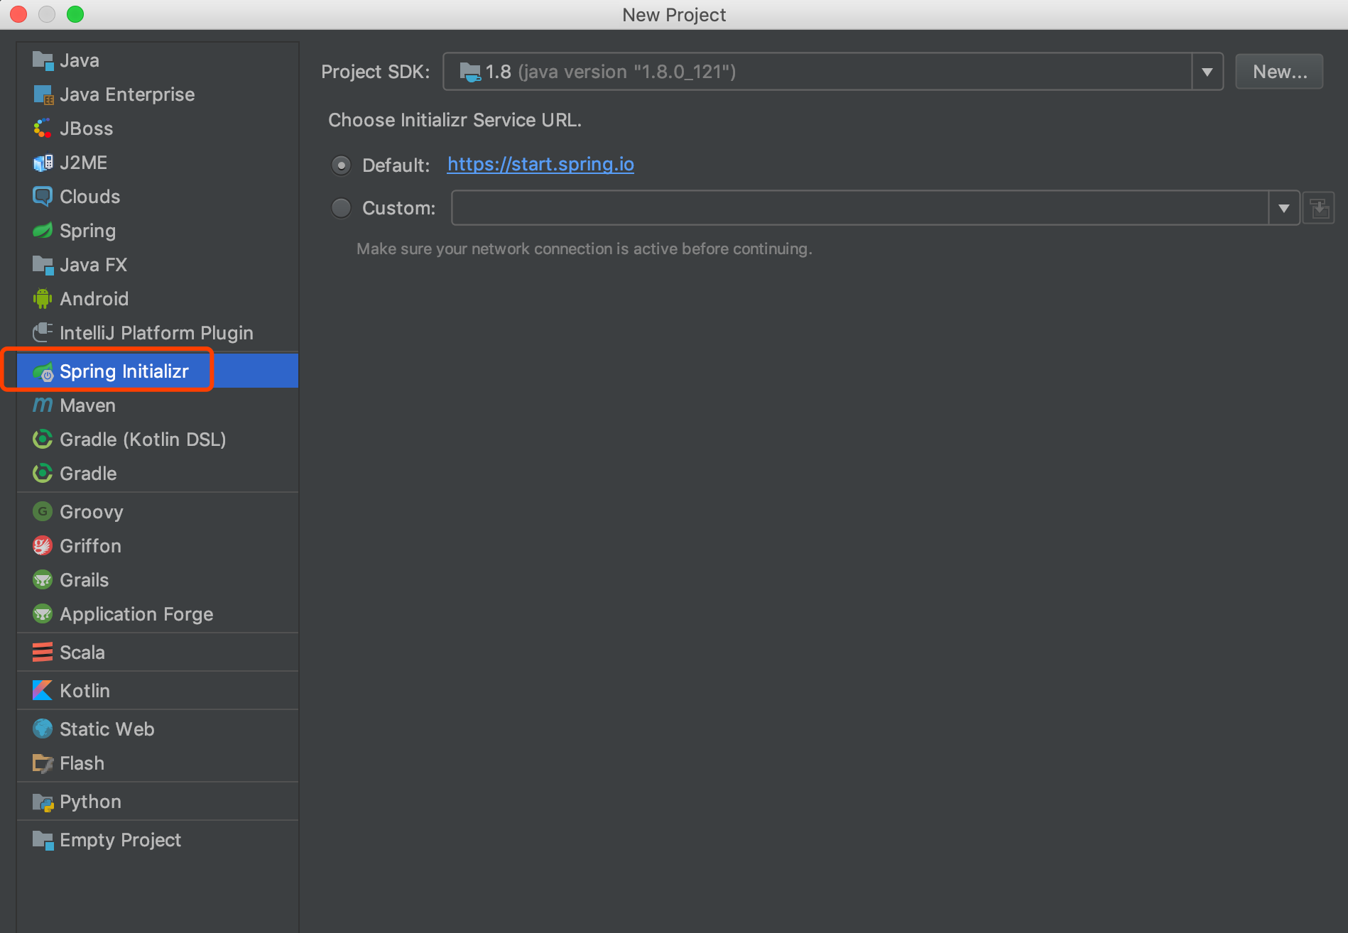Select the Java Enterprise label
The image size is (1348, 933).
tap(127, 95)
